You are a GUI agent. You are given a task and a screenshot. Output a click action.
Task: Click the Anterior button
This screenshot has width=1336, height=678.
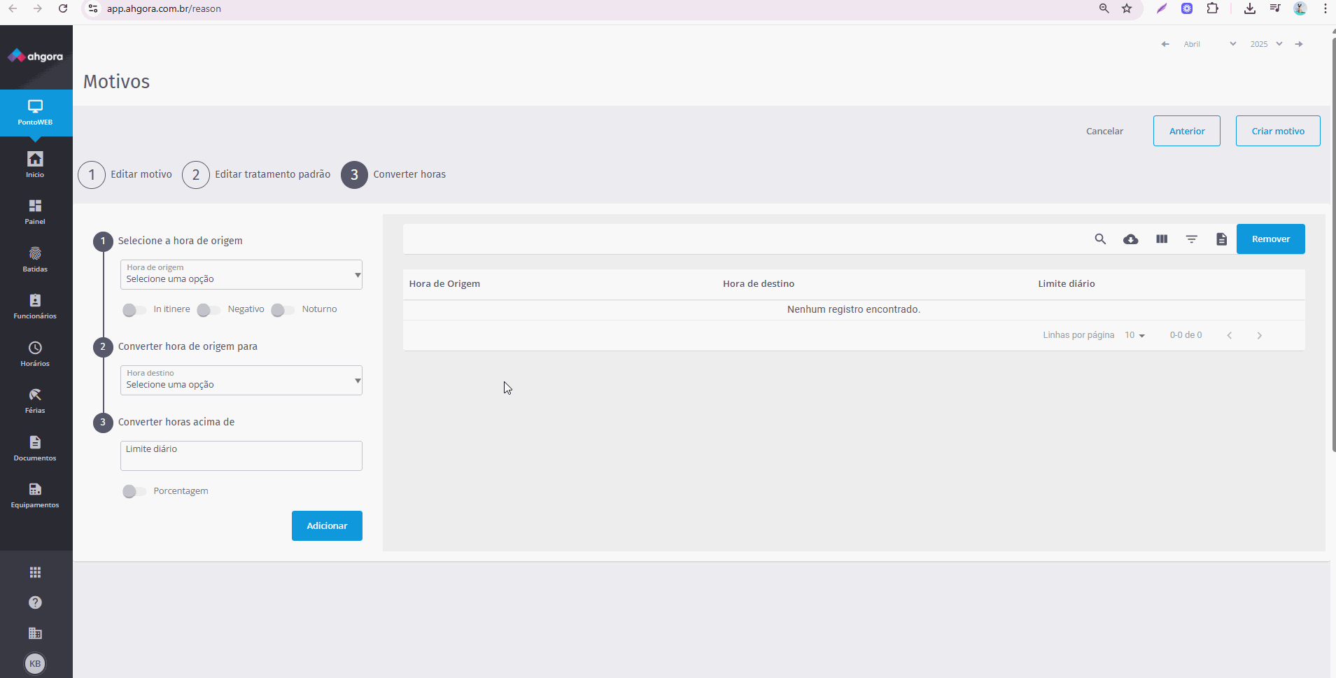[x=1187, y=131]
